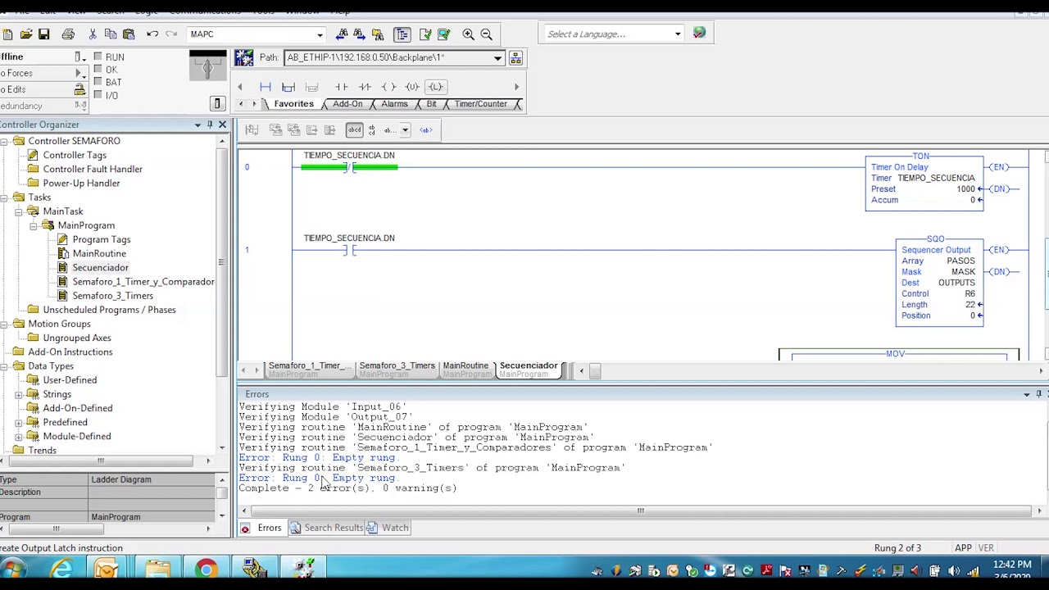The width and height of the screenshot is (1049, 590).
Task: Select Program Tags in the tree
Action: point(101,239)
